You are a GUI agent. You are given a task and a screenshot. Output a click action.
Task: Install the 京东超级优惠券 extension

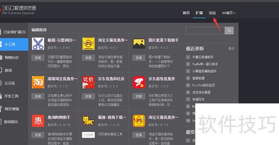(139, 96)
